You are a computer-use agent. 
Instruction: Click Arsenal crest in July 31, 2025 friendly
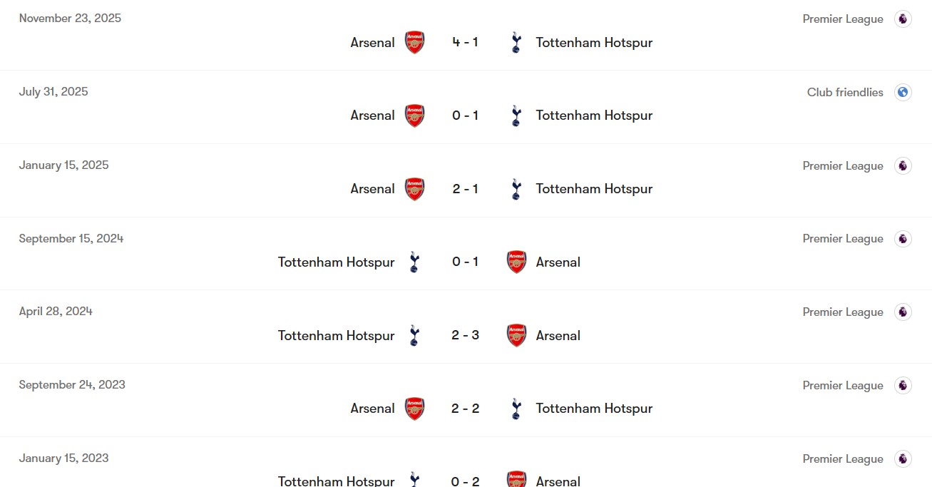[414, 116]
